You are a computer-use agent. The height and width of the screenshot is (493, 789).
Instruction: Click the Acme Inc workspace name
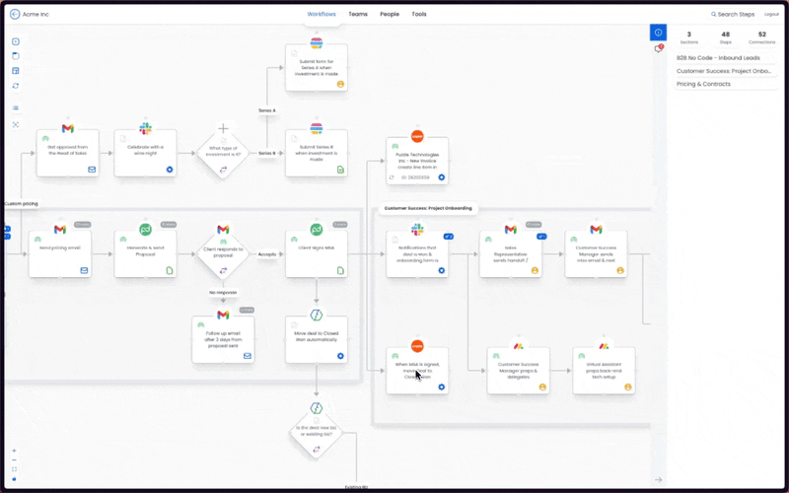36,14
